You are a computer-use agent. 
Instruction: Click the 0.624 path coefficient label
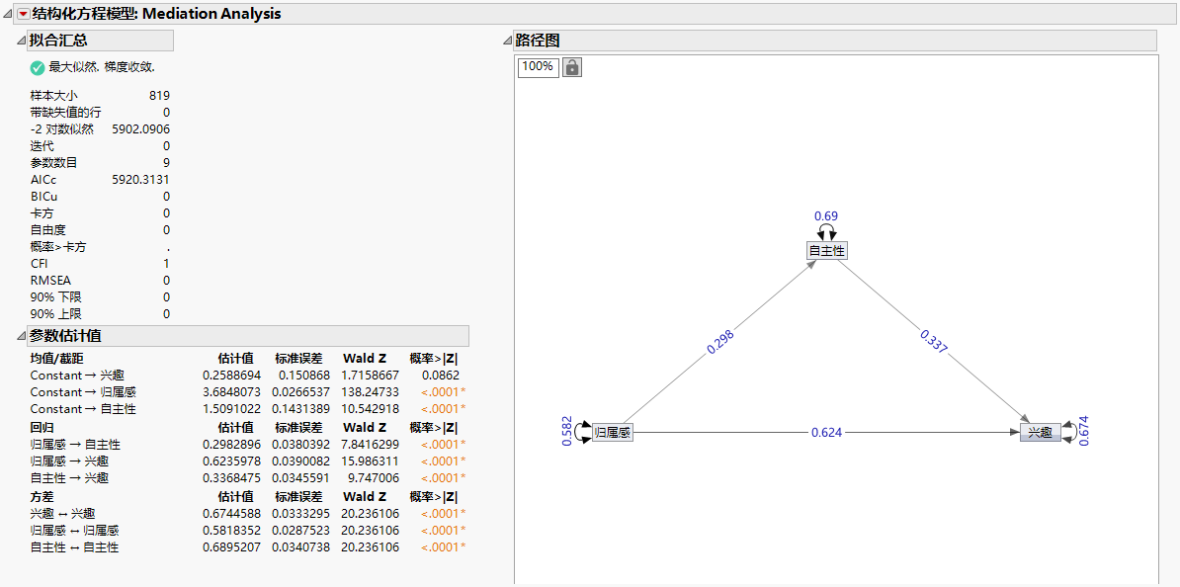click(x=826, y=433)
